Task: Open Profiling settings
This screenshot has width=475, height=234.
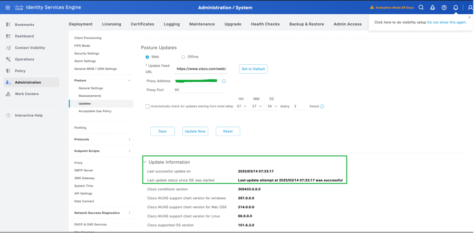Action: pos(80,127)
